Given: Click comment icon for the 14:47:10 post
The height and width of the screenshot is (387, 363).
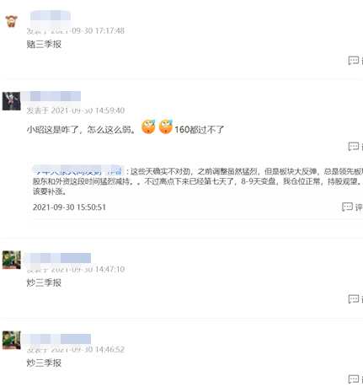Looking at the screenshot, I should [x=354, y=298].
